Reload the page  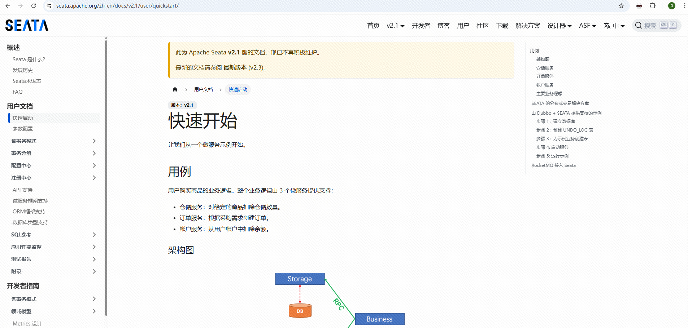[34, 6]
